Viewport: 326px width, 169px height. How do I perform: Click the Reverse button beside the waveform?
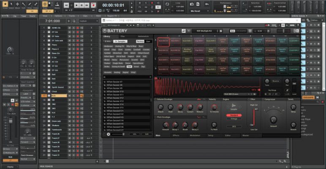pos(276,81)
